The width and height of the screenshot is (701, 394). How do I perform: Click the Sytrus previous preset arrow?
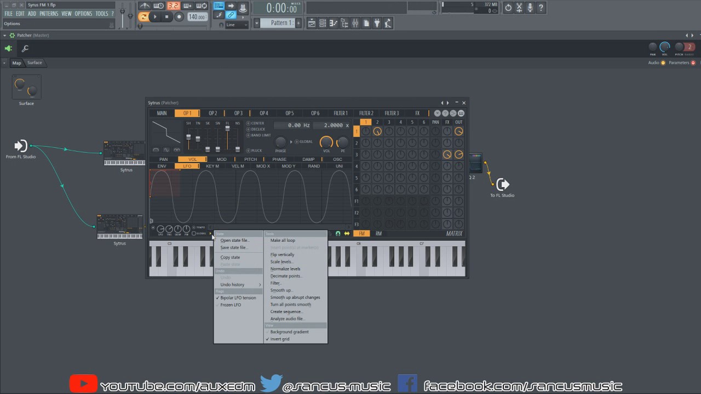click(443, 103)
